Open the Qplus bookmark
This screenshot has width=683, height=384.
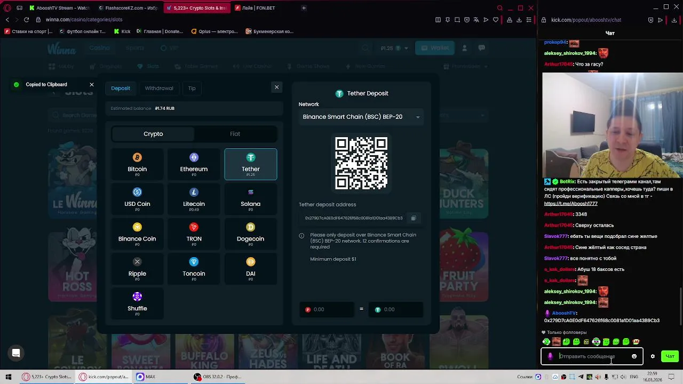[215, 31]
